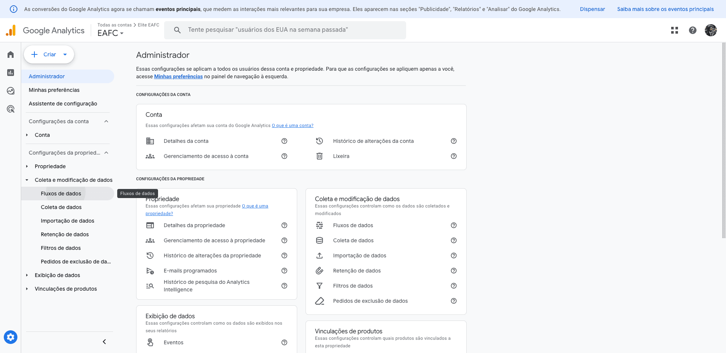Open the Home icon in left rail
Screen dimensions: 726x353
11,55
